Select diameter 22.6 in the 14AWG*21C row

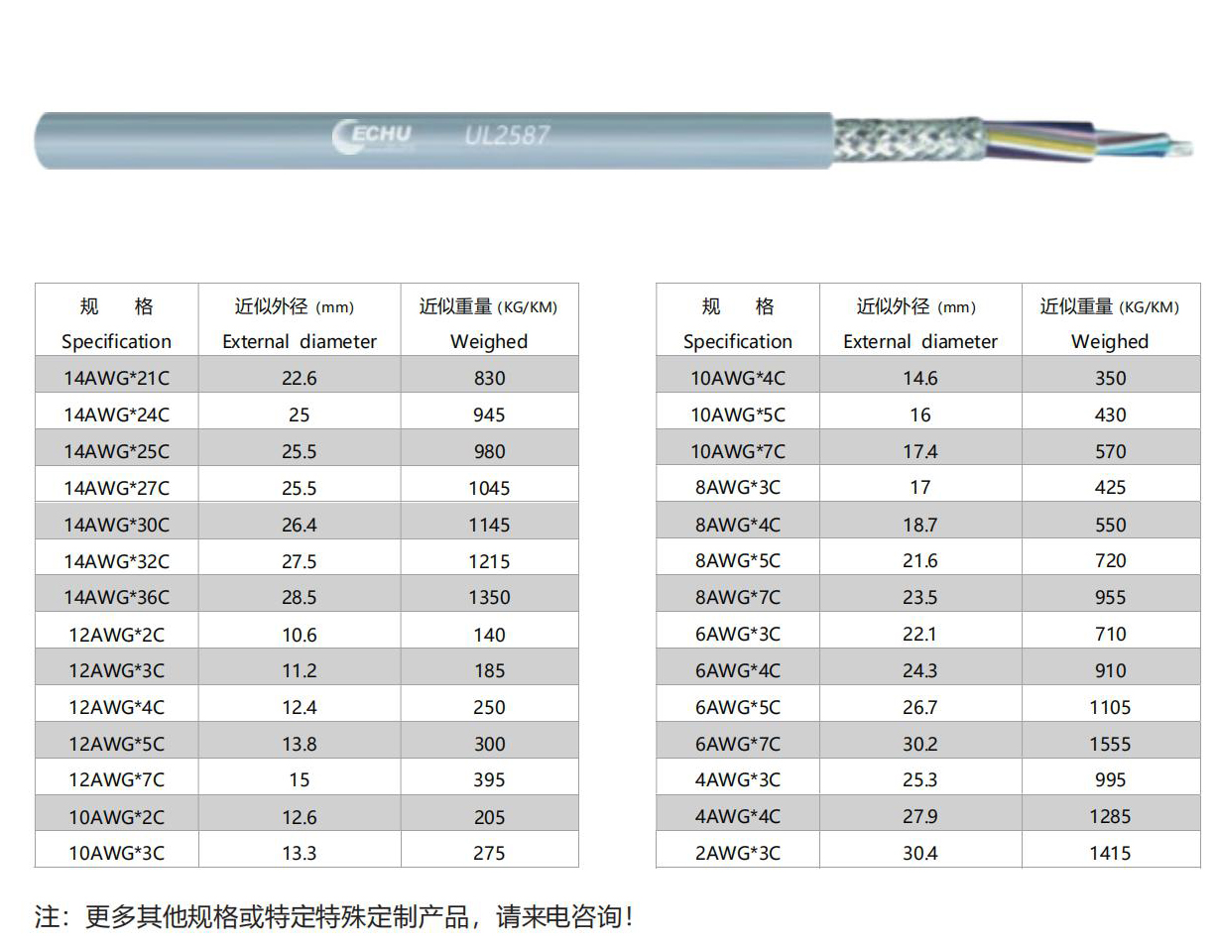(x=300, y=378)
